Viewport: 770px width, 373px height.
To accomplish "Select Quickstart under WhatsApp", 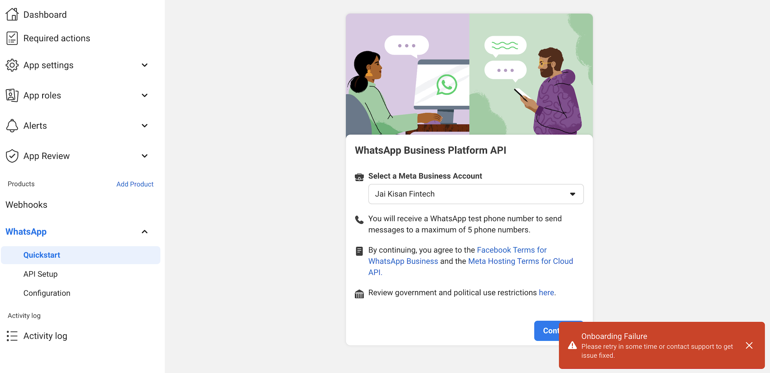I will 81,255.
